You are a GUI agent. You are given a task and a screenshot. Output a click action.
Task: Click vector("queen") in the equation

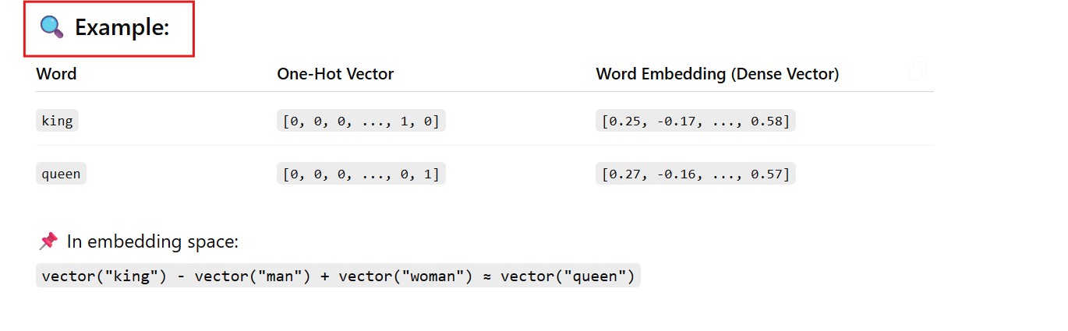[568, 276]
